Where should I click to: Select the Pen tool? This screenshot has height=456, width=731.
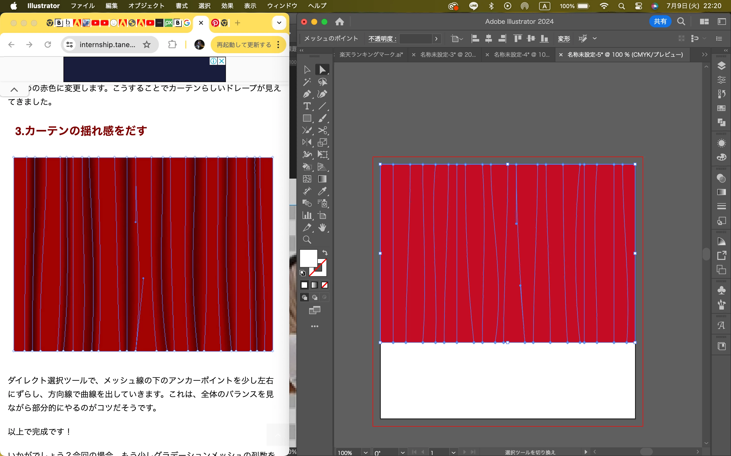click(307, 94)
